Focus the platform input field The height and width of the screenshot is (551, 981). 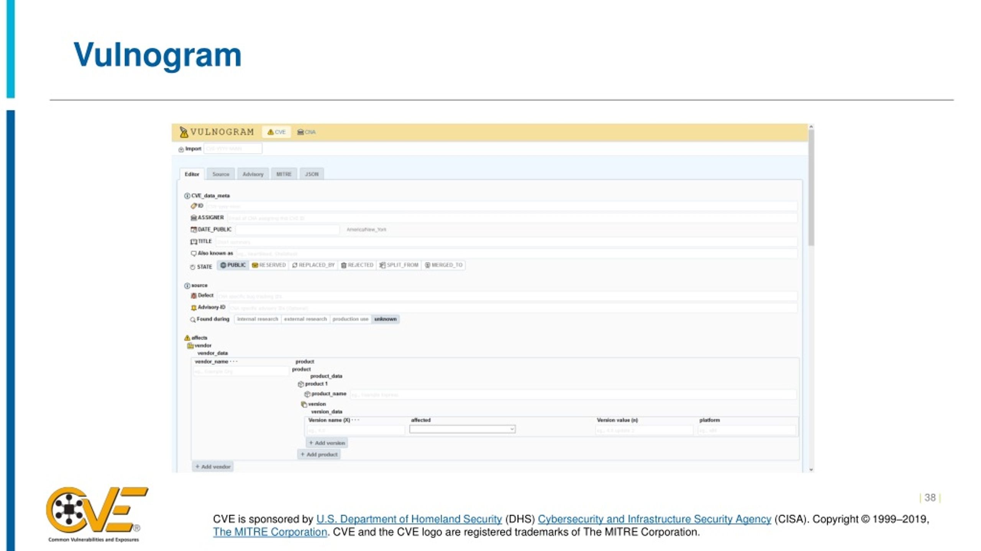point(747,430)
